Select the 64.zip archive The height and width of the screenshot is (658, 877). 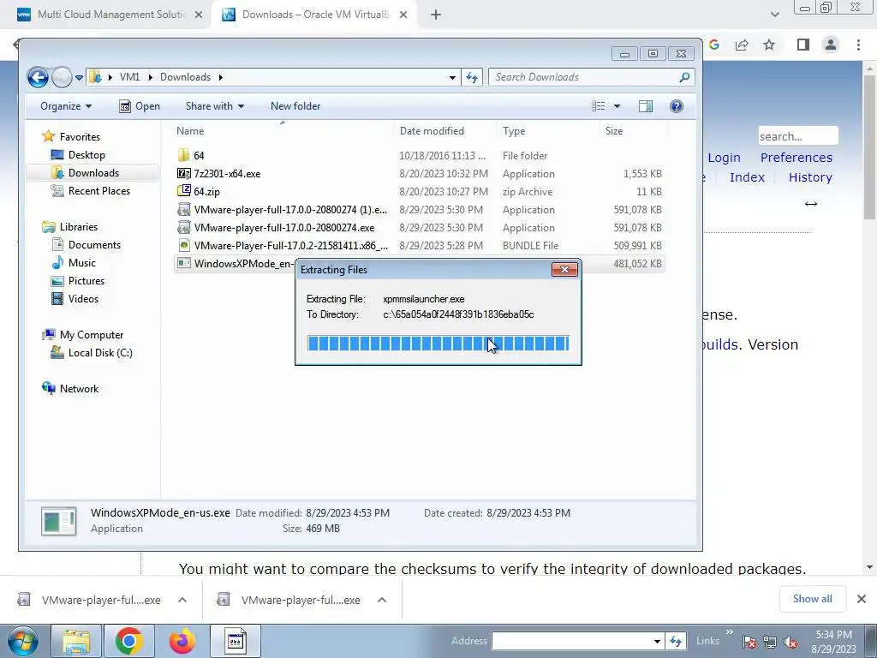point(420,191)
